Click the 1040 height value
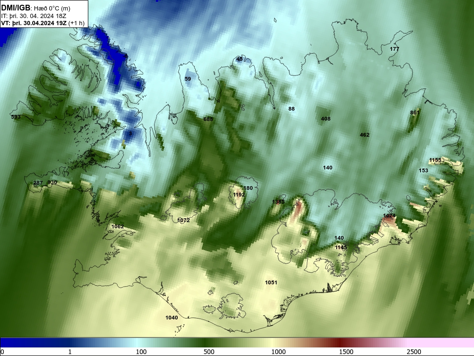 click(172, 318)
